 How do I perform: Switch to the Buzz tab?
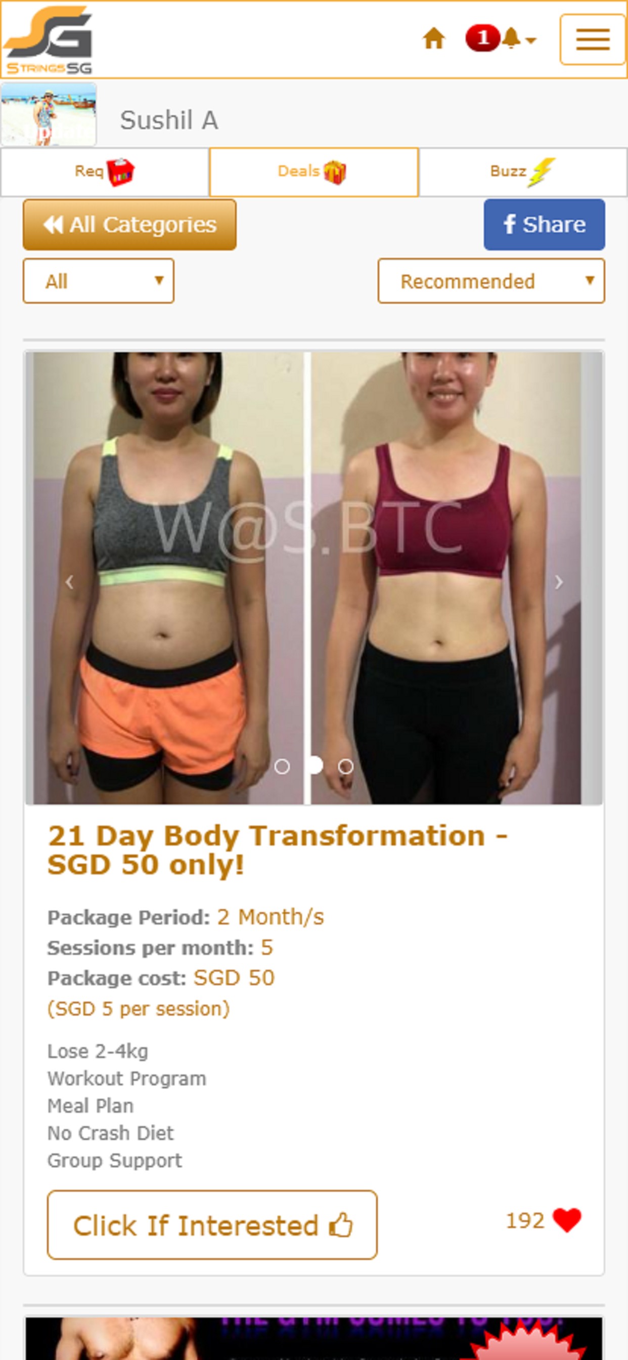[523, 172]
